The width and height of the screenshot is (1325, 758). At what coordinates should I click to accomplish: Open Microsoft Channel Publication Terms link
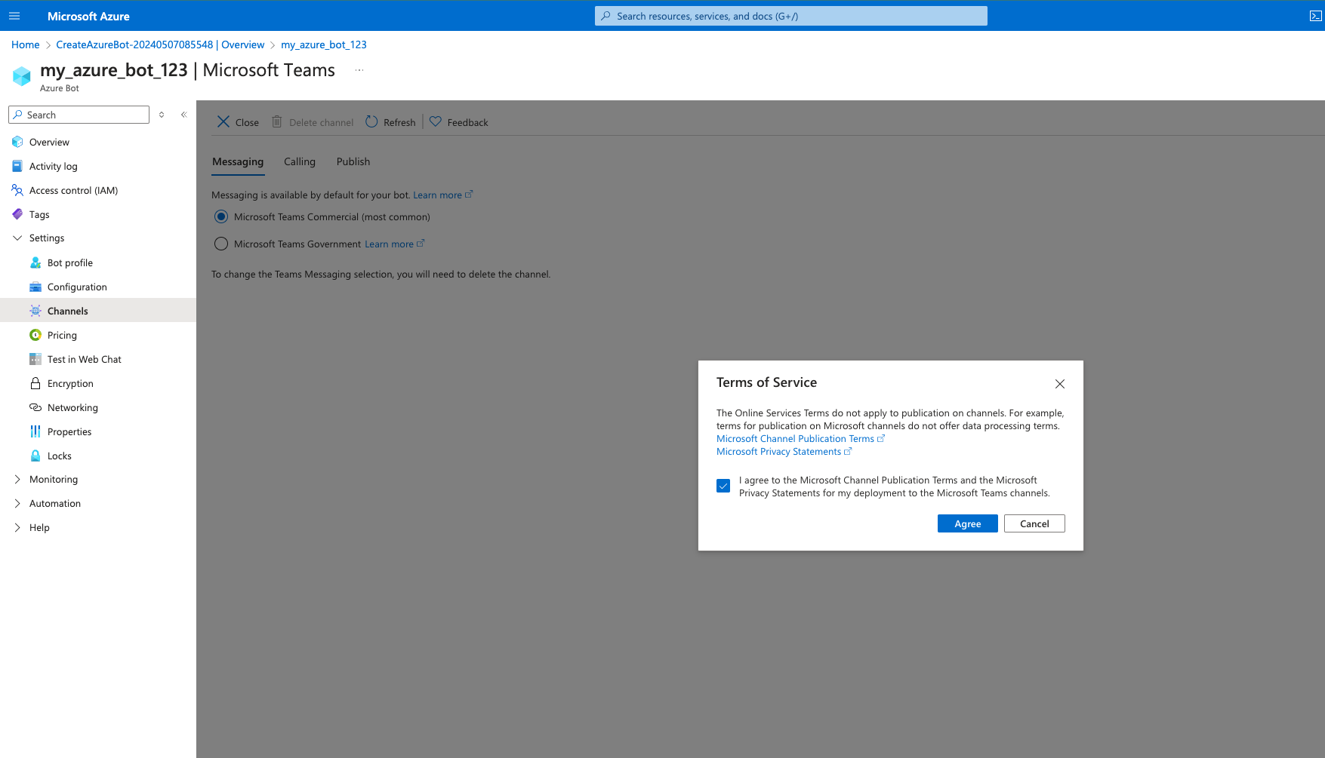[x=800, y=438]
